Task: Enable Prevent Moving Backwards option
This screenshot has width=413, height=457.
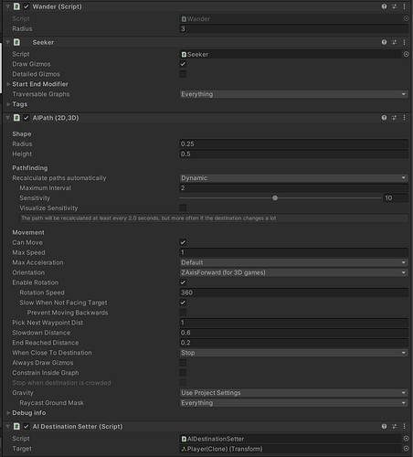Action: (183, 313)
